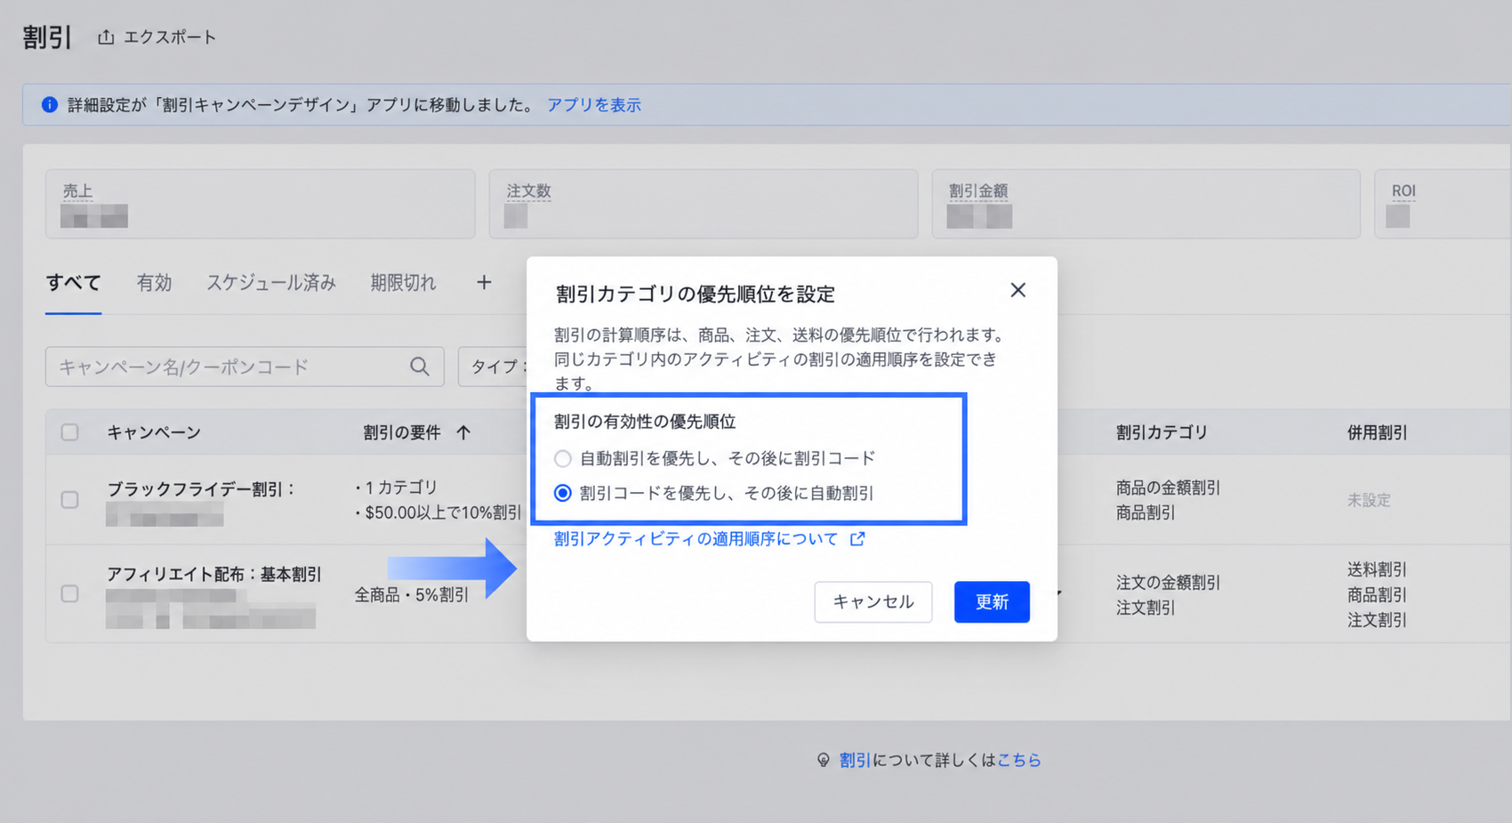Click the external link icon in dialog
This screenshot has width=1512, height=823.
point(857,539)
